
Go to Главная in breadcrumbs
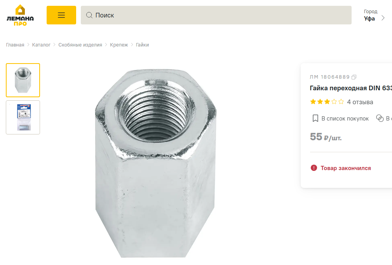click(x=15, y=45)
